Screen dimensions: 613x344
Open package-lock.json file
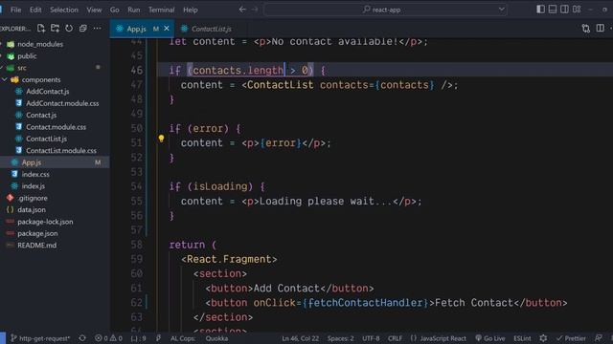point(45,222)
